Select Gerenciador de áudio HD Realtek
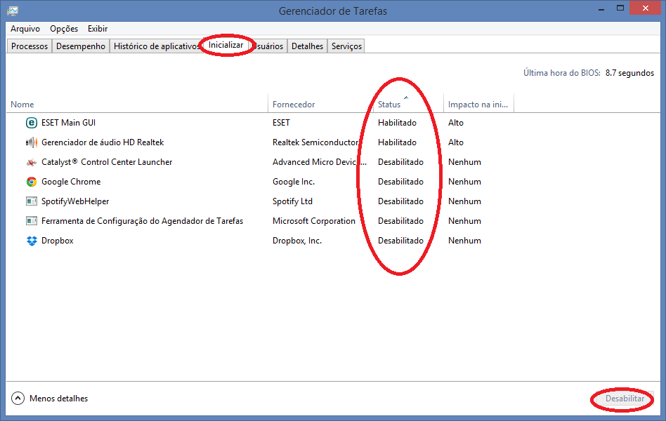This screenshot has width=666, height=421. 103,142
